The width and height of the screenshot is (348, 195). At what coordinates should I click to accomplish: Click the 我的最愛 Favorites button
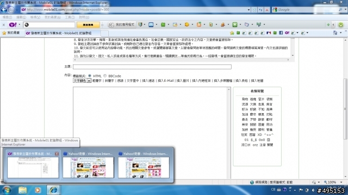point(11,33)
